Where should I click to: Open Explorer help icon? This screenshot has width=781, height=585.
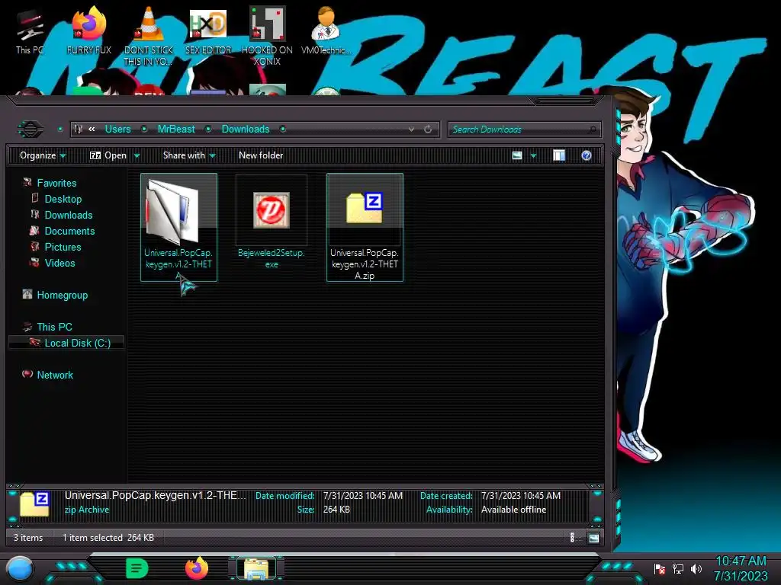coord(587,155)
